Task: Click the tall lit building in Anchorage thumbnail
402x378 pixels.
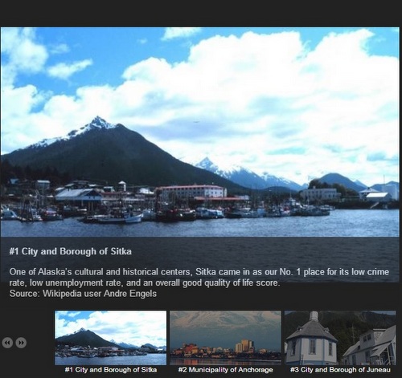Action: (247, 346)
